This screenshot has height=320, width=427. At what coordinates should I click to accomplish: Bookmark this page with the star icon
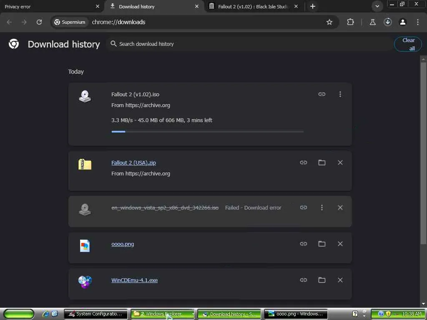(329, 22)
